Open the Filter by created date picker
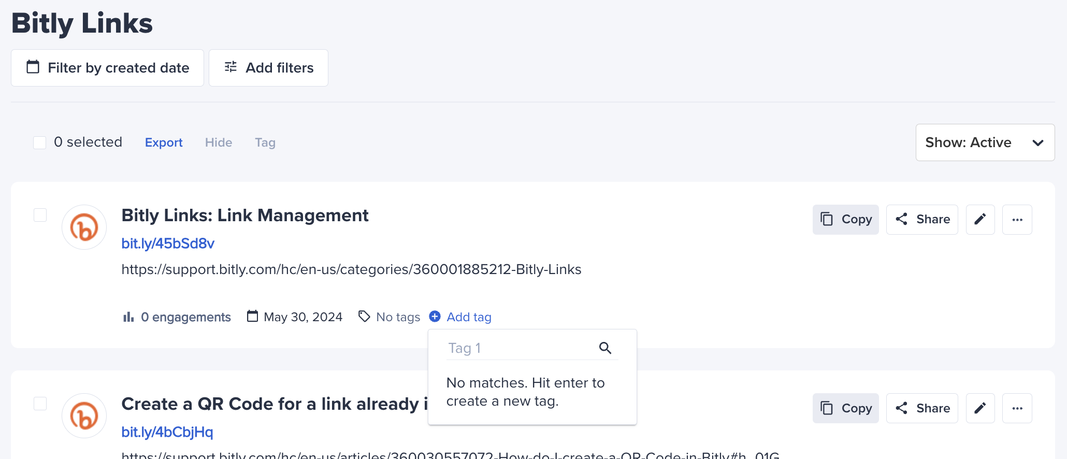The height and width of the screenshot is (459, 1067). click(x=107, y=68)
